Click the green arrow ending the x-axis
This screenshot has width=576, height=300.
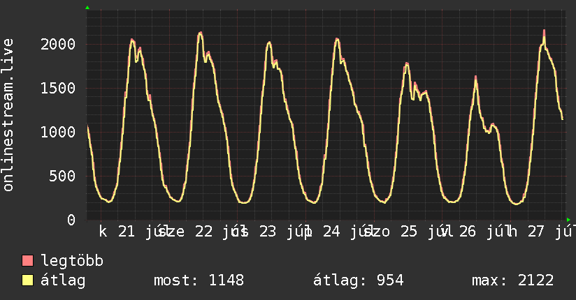click(568, 220)
